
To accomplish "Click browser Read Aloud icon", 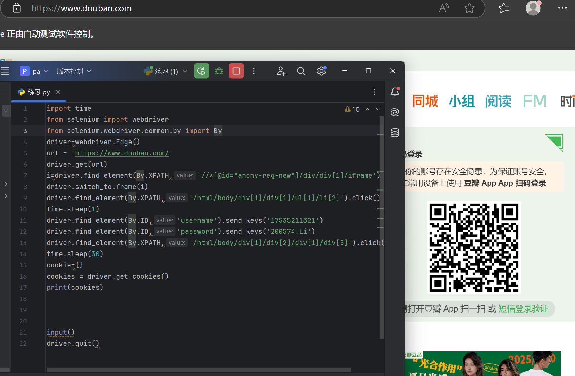I will (x=444, y=8).
